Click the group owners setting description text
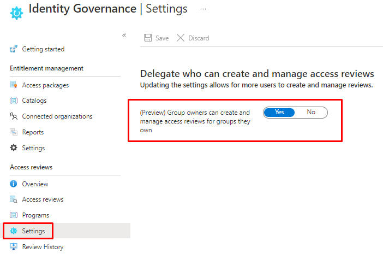 [x=195, y=121]
